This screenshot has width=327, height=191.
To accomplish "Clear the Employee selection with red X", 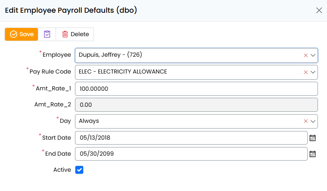I will coord(306,55).
